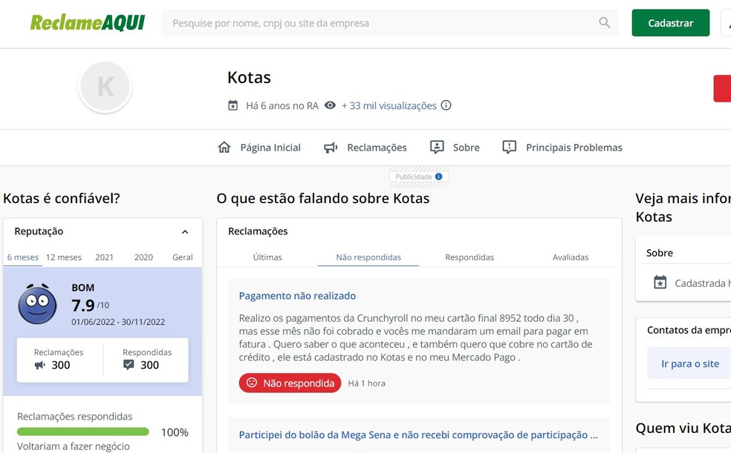The height and width of the screenshot is (453, 731).
Task: Click the Principais Problemas alert icon
Action: point(509,148)
